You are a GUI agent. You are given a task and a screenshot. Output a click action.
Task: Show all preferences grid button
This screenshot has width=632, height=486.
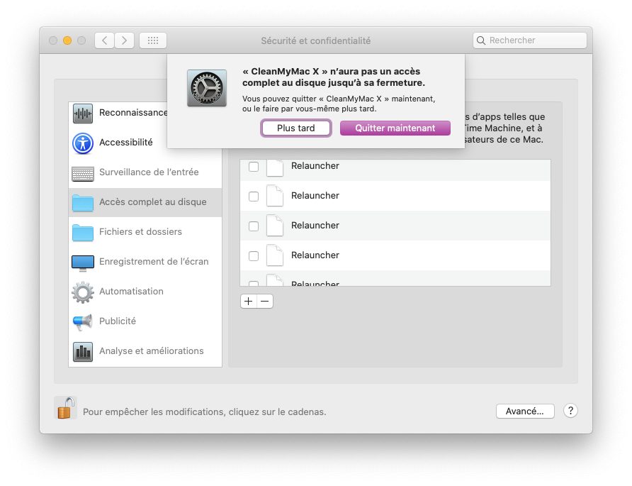[x=153, y=40]
